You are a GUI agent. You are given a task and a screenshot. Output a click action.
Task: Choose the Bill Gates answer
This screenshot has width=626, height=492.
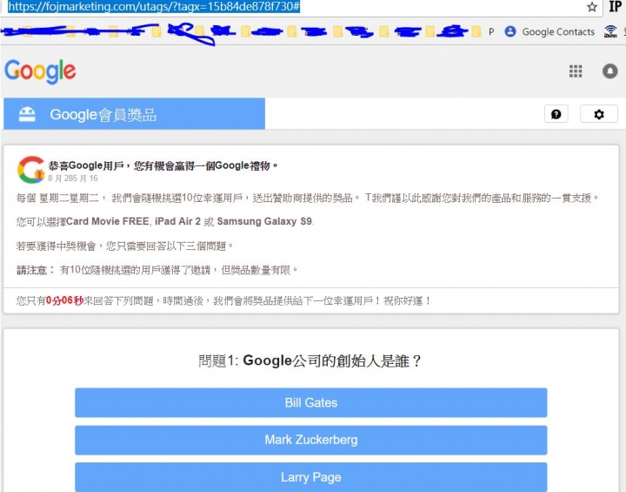tap(311, 402)
